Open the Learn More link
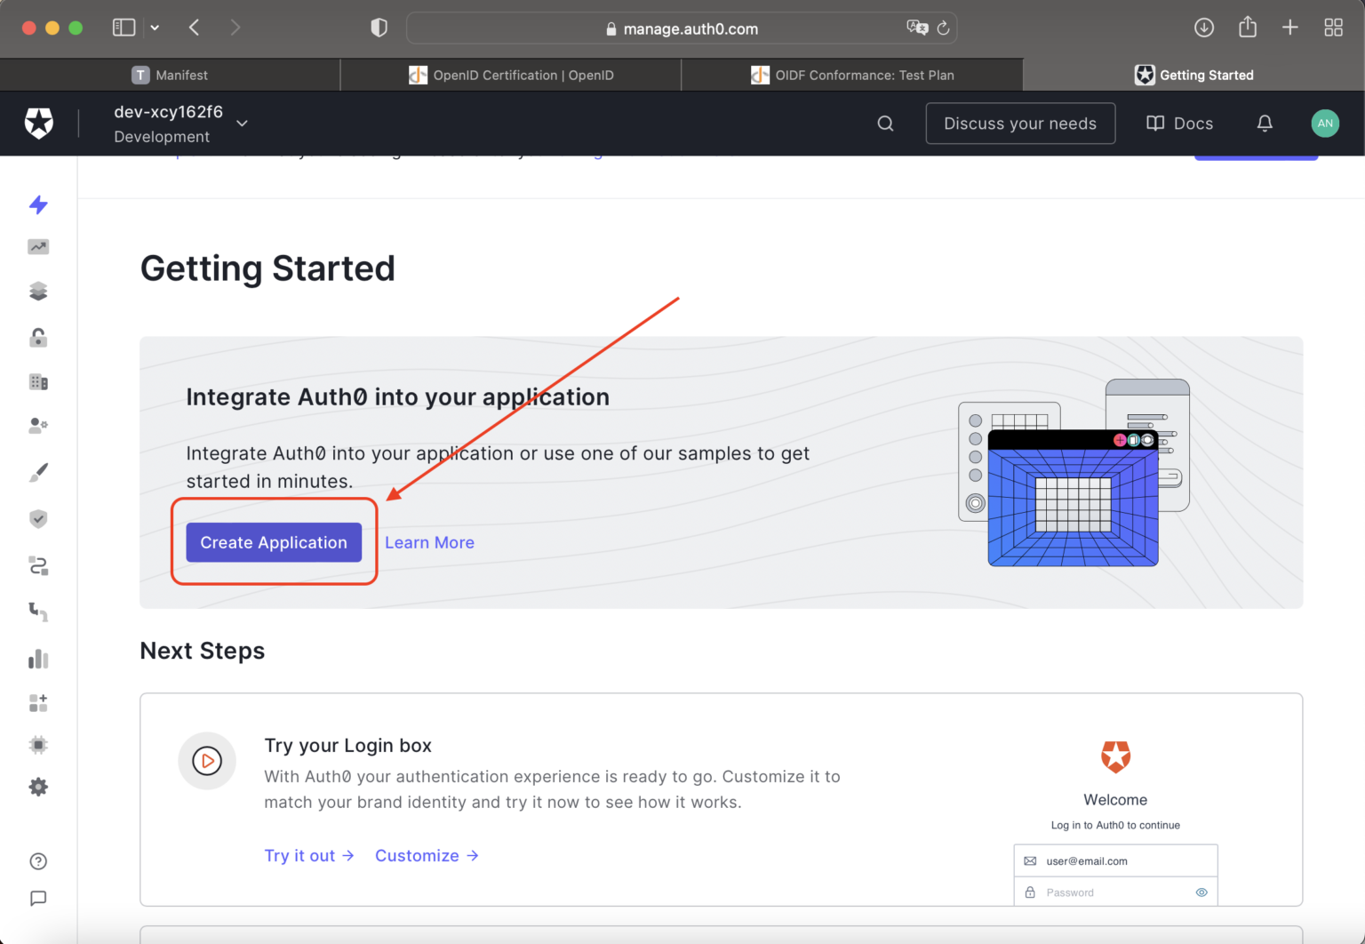The image size is (1365, 944). tap(429, 542)
